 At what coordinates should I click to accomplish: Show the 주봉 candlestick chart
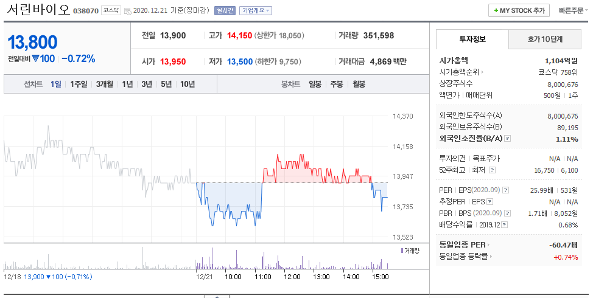click(337, 84)
